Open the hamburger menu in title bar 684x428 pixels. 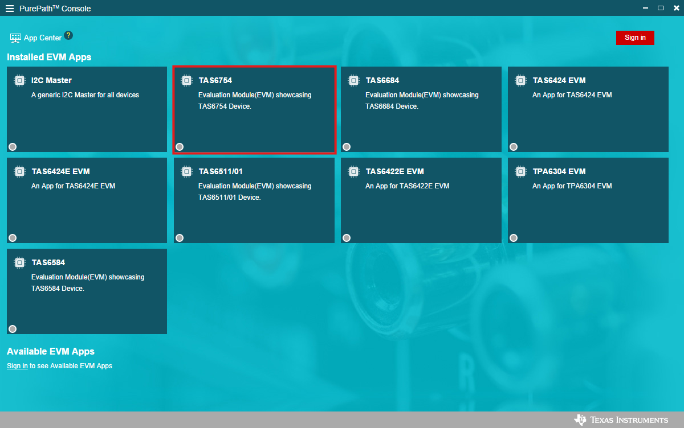tap(9, 9)
